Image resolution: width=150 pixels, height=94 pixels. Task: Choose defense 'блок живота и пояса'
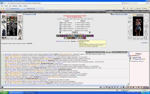76,27
